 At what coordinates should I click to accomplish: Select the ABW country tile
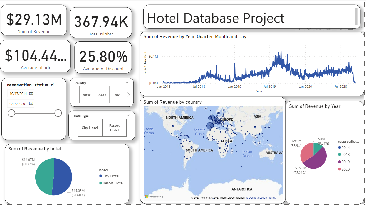pos(86,95)
